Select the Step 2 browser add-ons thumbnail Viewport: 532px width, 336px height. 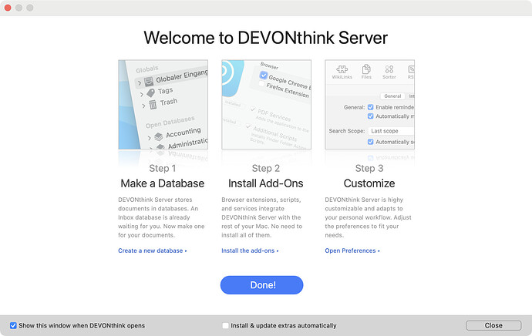pos(266,105)
